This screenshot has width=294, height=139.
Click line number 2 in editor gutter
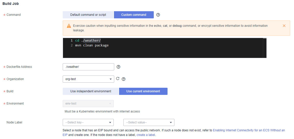(x=72, y=45)
